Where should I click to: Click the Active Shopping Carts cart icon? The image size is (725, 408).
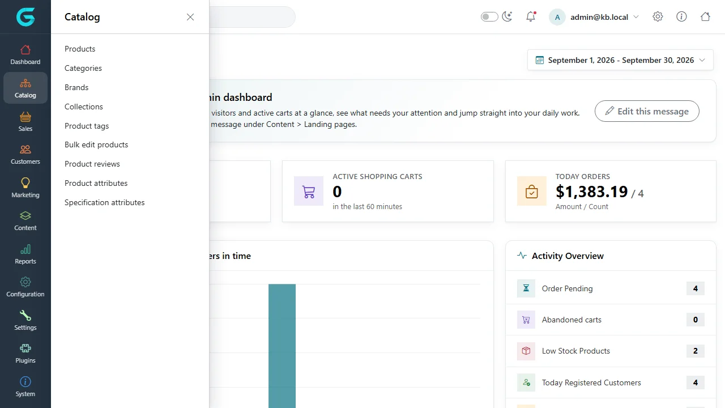309,191
